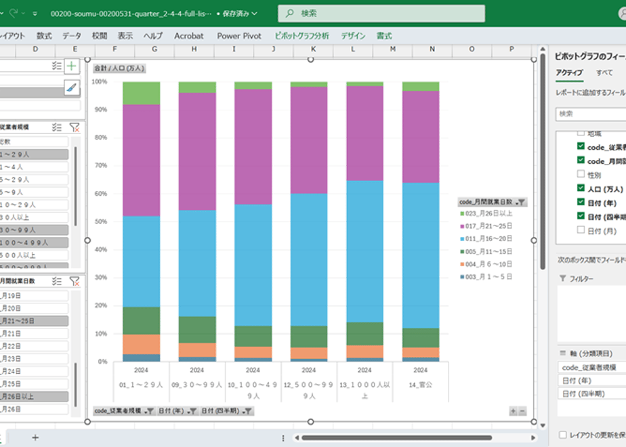
Task: Open code_月間就業日数 legend filter dropdown
Action: tap(520, 203)
